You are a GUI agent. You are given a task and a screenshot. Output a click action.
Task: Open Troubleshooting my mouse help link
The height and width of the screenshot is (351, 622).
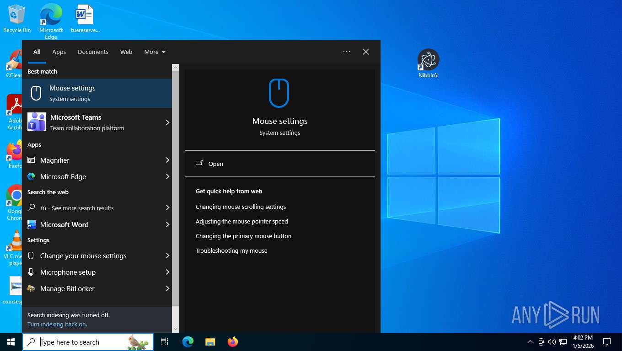[x=231, y=250]
